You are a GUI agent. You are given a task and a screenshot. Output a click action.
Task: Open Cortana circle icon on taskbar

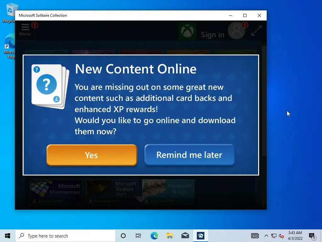(123, 236)
